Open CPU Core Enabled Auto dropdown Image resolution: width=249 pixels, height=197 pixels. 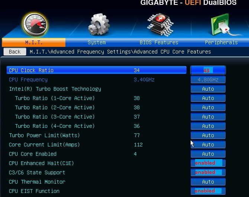coord(208,154)
